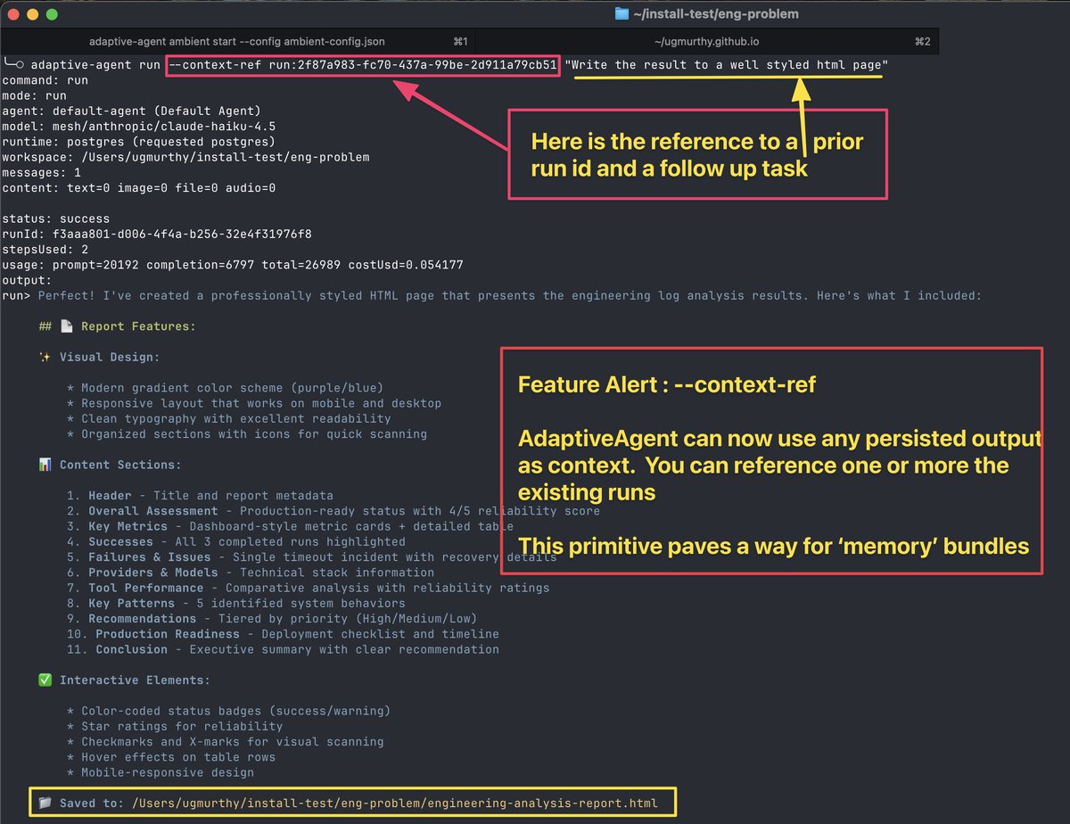Viewport: 1070px width, 824px height.
Task: Switch to the ~/ugmurthy.github.io tab
Action: click(706, 42)
